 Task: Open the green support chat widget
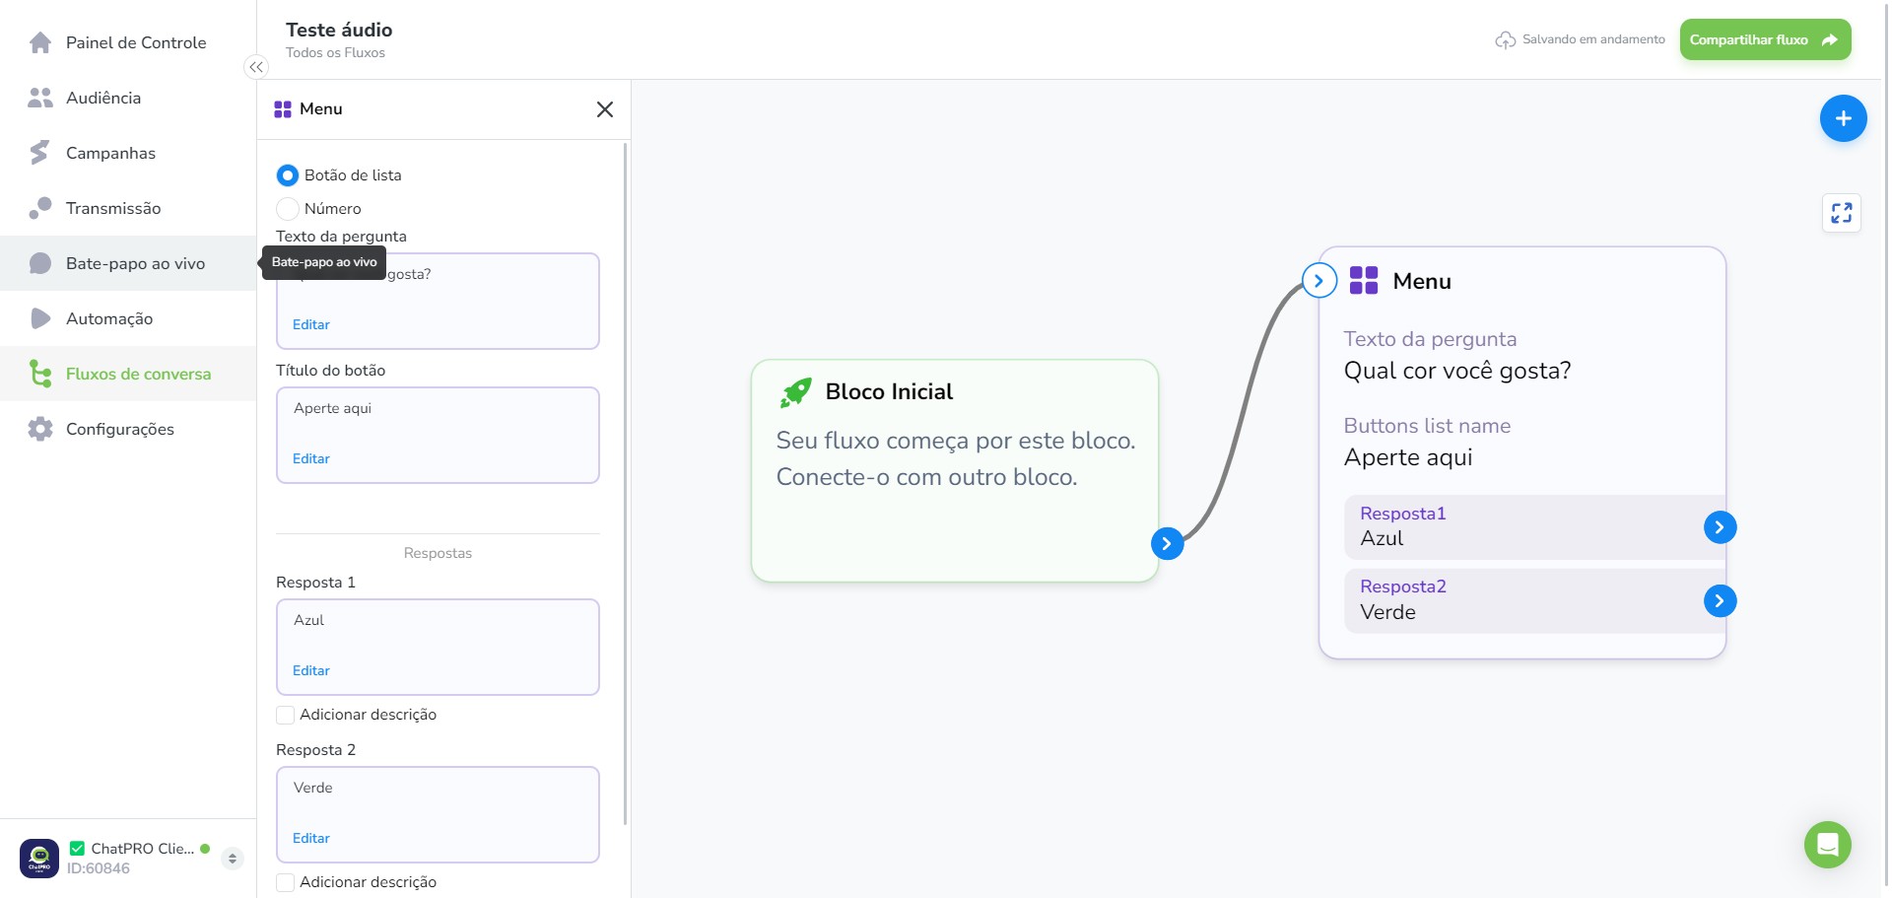(1828, 845)
